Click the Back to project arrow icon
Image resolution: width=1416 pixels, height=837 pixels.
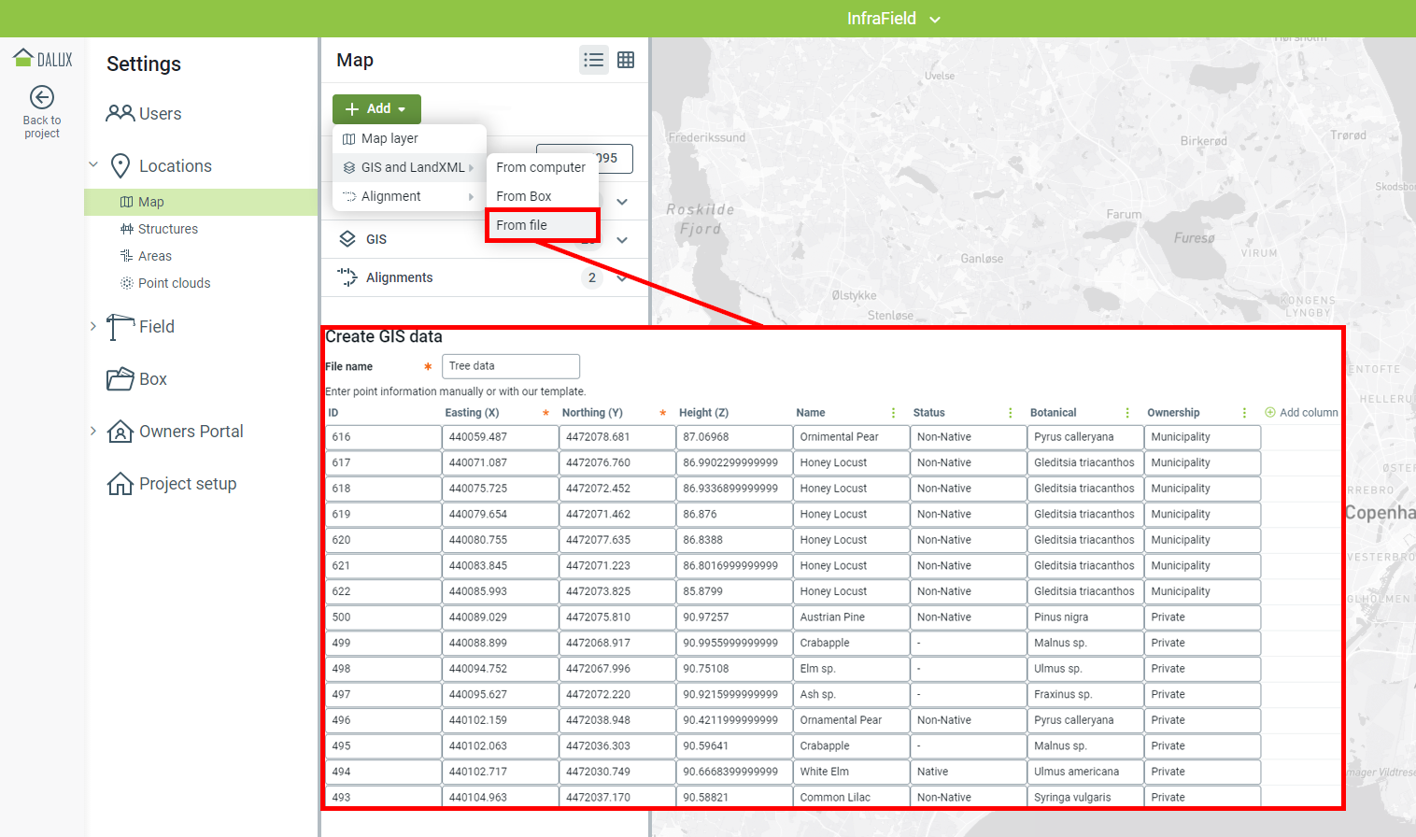coord(42,97)
